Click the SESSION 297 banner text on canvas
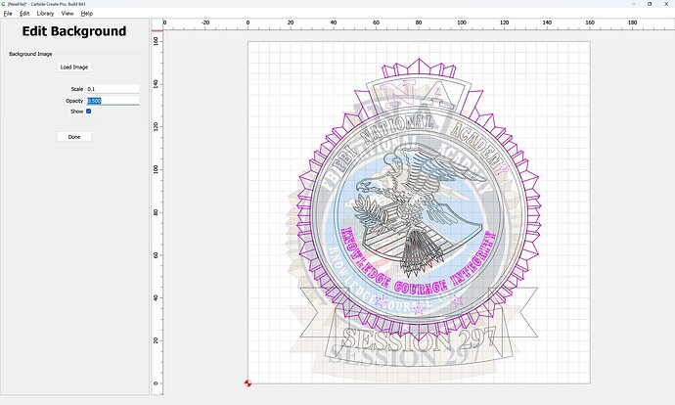Image resolution: width=675 pixels, height=405 pixels. 420,340
